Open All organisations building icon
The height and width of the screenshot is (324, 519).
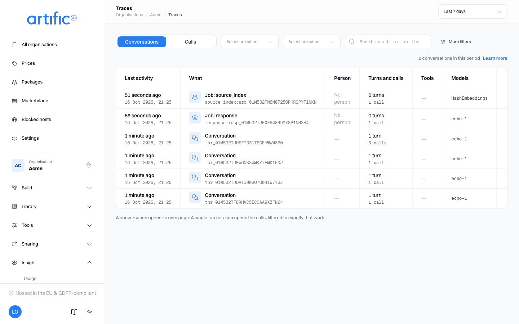14,45
